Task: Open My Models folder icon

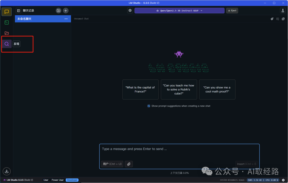Action: tap(7, 33)
